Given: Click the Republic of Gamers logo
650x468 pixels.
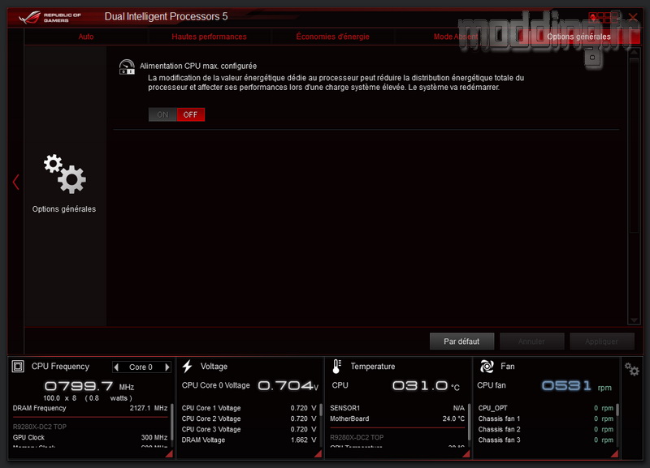Looking at the screenshot, I should point(50,17).
